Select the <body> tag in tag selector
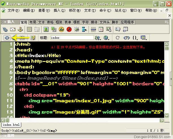Image resolution: width=173 pixels, height=139 pixels. pos(6,131)
